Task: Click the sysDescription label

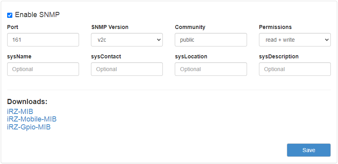Action: pos(279,57)
